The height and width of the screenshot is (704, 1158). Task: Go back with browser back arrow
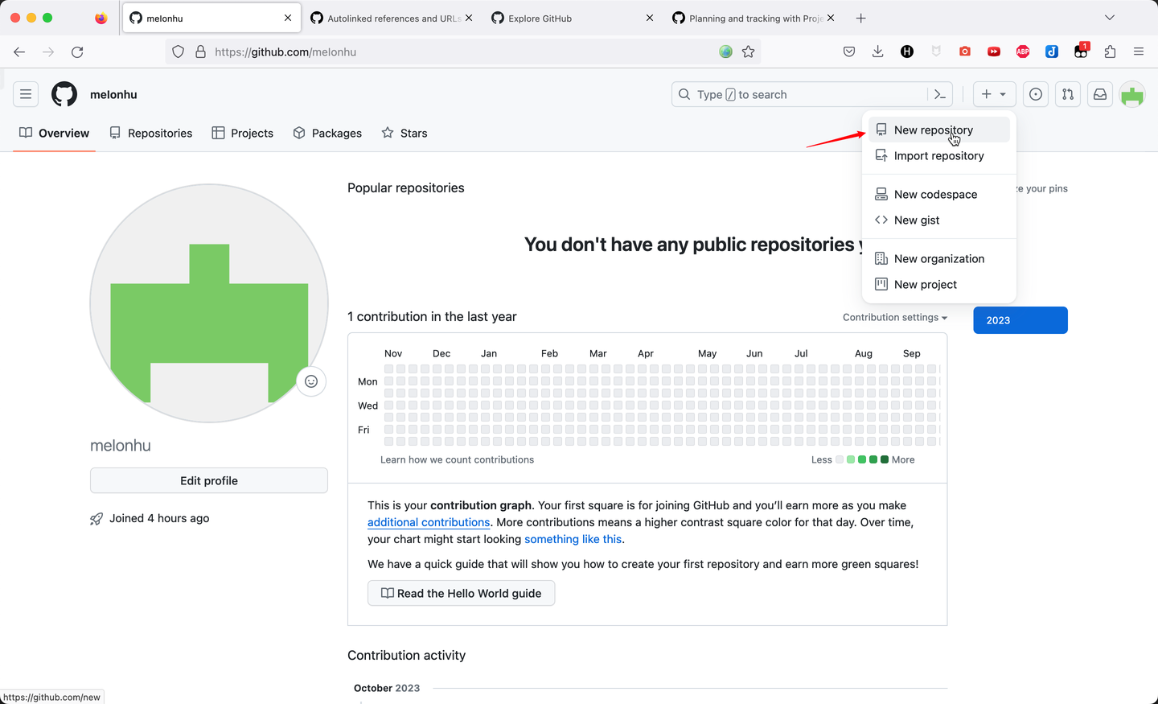click(19, 51)
